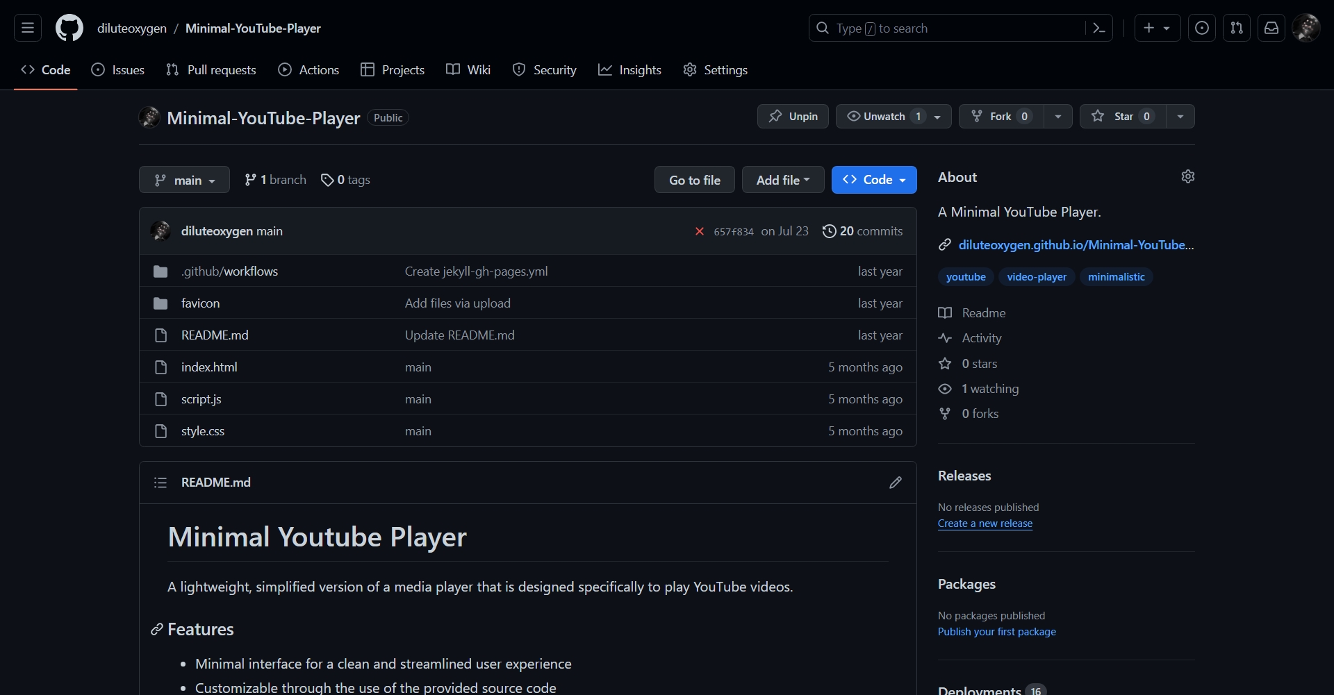Click the failed status X icon
Image resolution: width=1334 pixels, height=695 pixels.
coord(700,231)
